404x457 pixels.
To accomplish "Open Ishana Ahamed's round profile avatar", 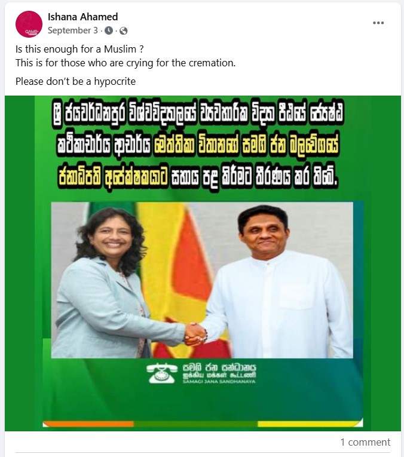I will (x=29, y=24).
